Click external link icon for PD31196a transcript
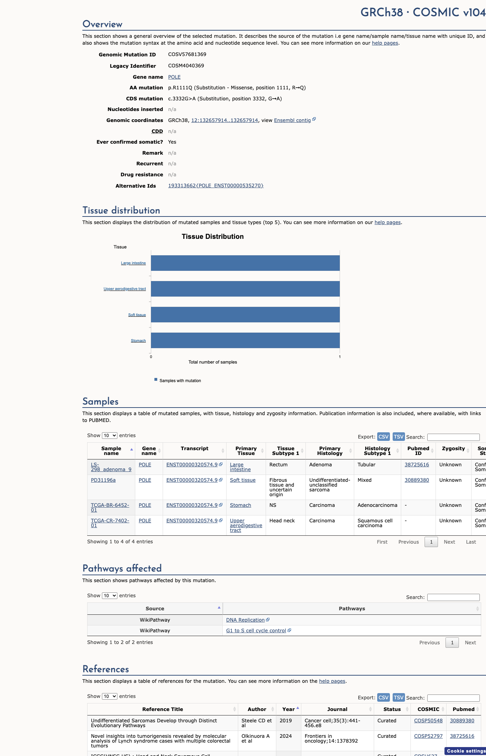Viewport: 486px width, 756px height. point(221,480)
